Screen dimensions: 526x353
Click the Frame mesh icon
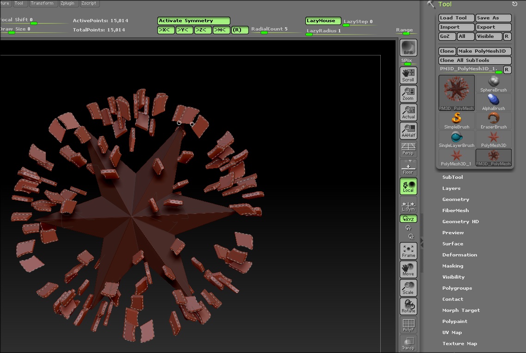point(408,251)
